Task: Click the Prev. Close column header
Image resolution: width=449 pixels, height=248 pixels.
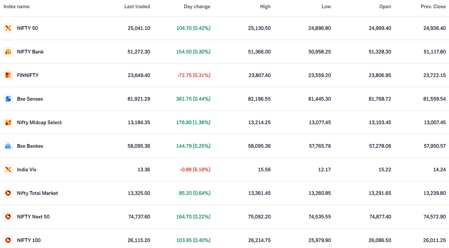Action: pos(433,7)
